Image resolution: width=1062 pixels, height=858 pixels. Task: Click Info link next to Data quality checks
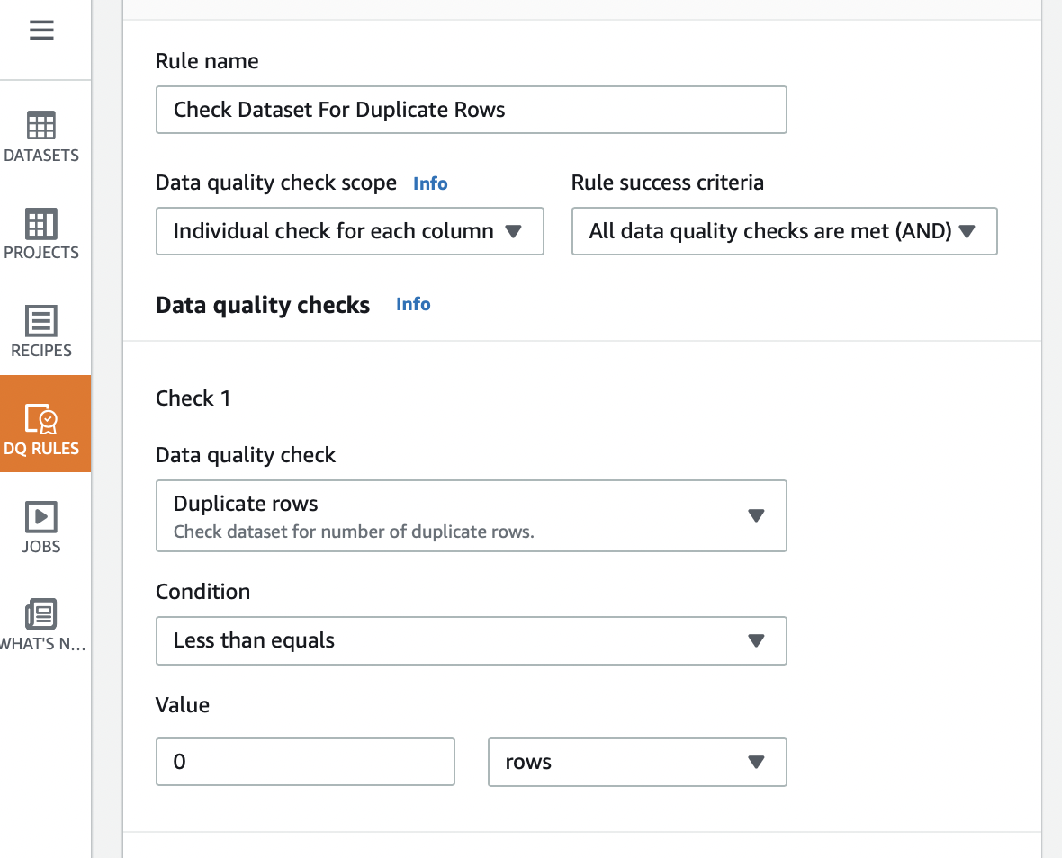(413, 304)
